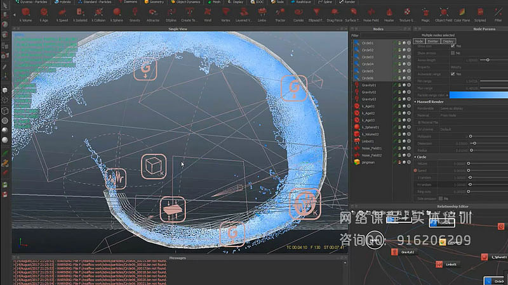508x285 pixels.
Task: Add a k Age daemon
Action: pyautogui.click(x=44, y=15)
